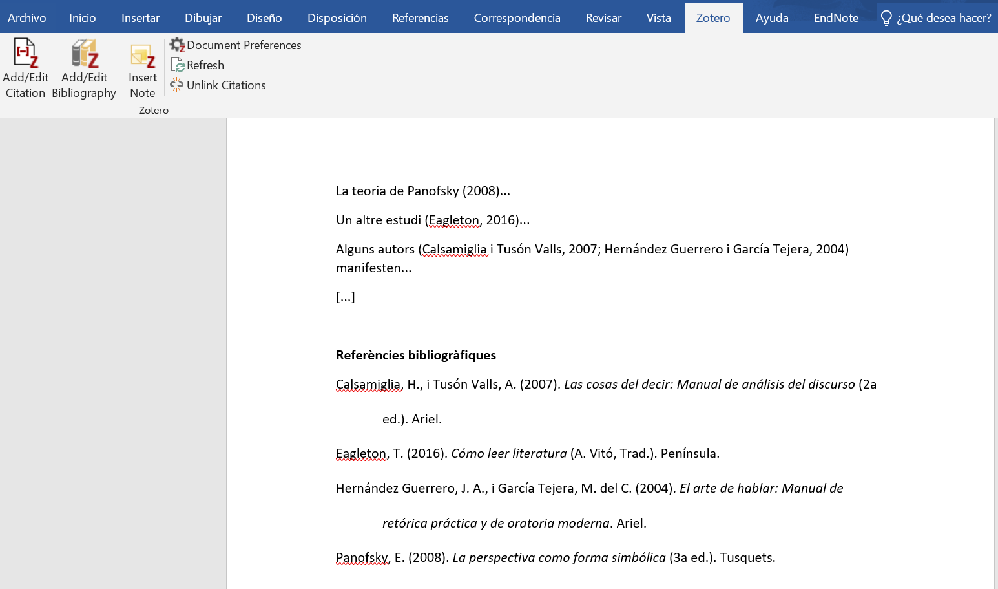Select the Dibujar tab
Screen dimensions: 998x589
(x=203, y=18)
